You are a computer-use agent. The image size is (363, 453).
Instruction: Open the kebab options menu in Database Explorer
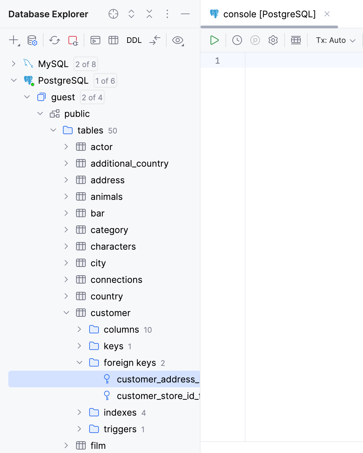pyautogui.click(x=167, y=14)
